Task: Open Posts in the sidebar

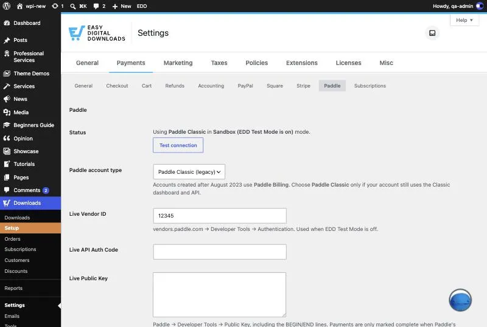Action: click(20, 40)
